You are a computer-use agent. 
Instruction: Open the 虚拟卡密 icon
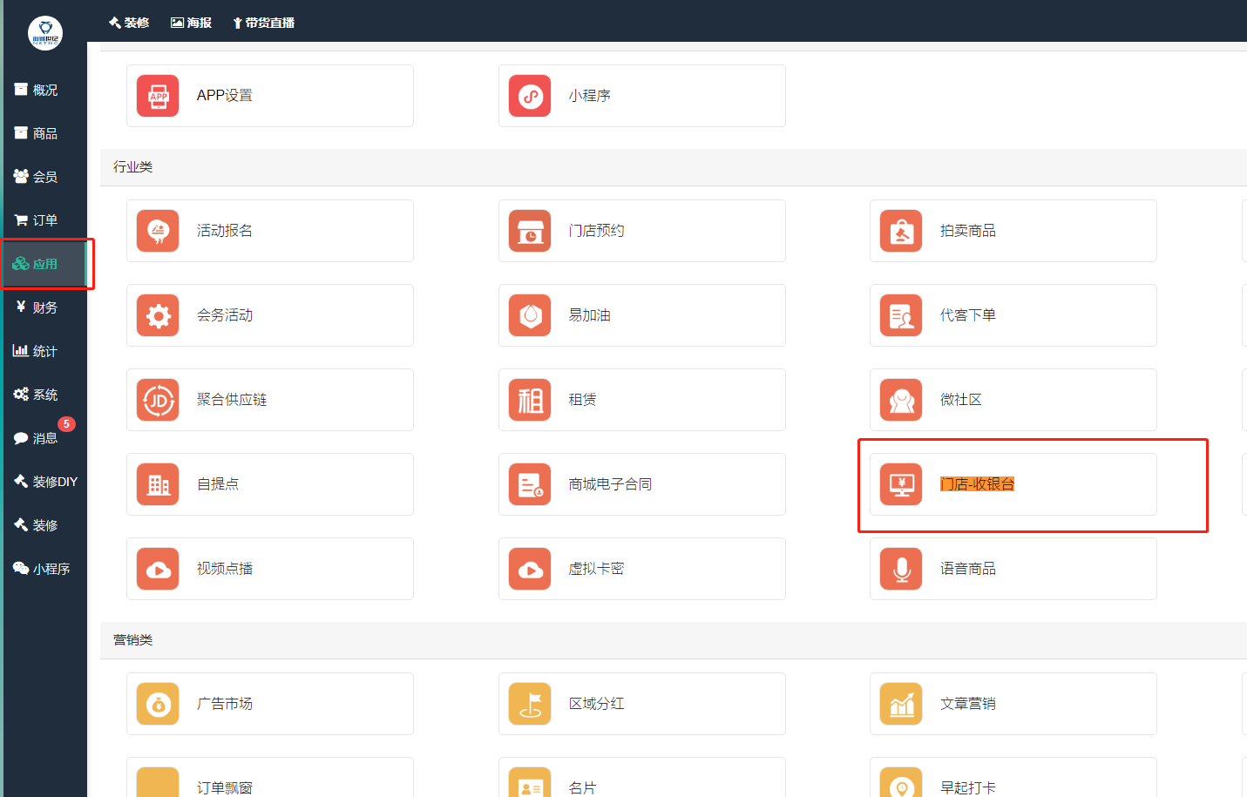pos(530,569)
